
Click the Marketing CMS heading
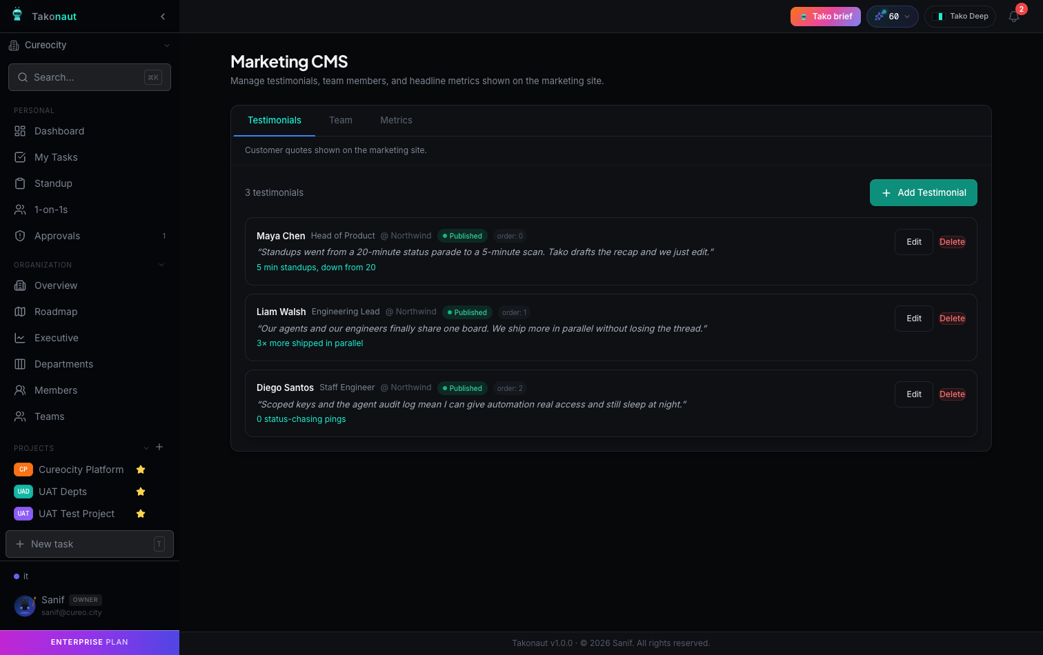[x=289, y=61]
